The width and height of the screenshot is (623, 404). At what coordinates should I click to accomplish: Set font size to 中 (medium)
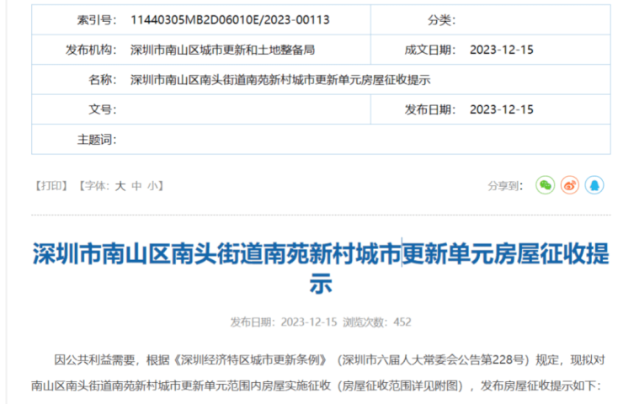[136, 186]
